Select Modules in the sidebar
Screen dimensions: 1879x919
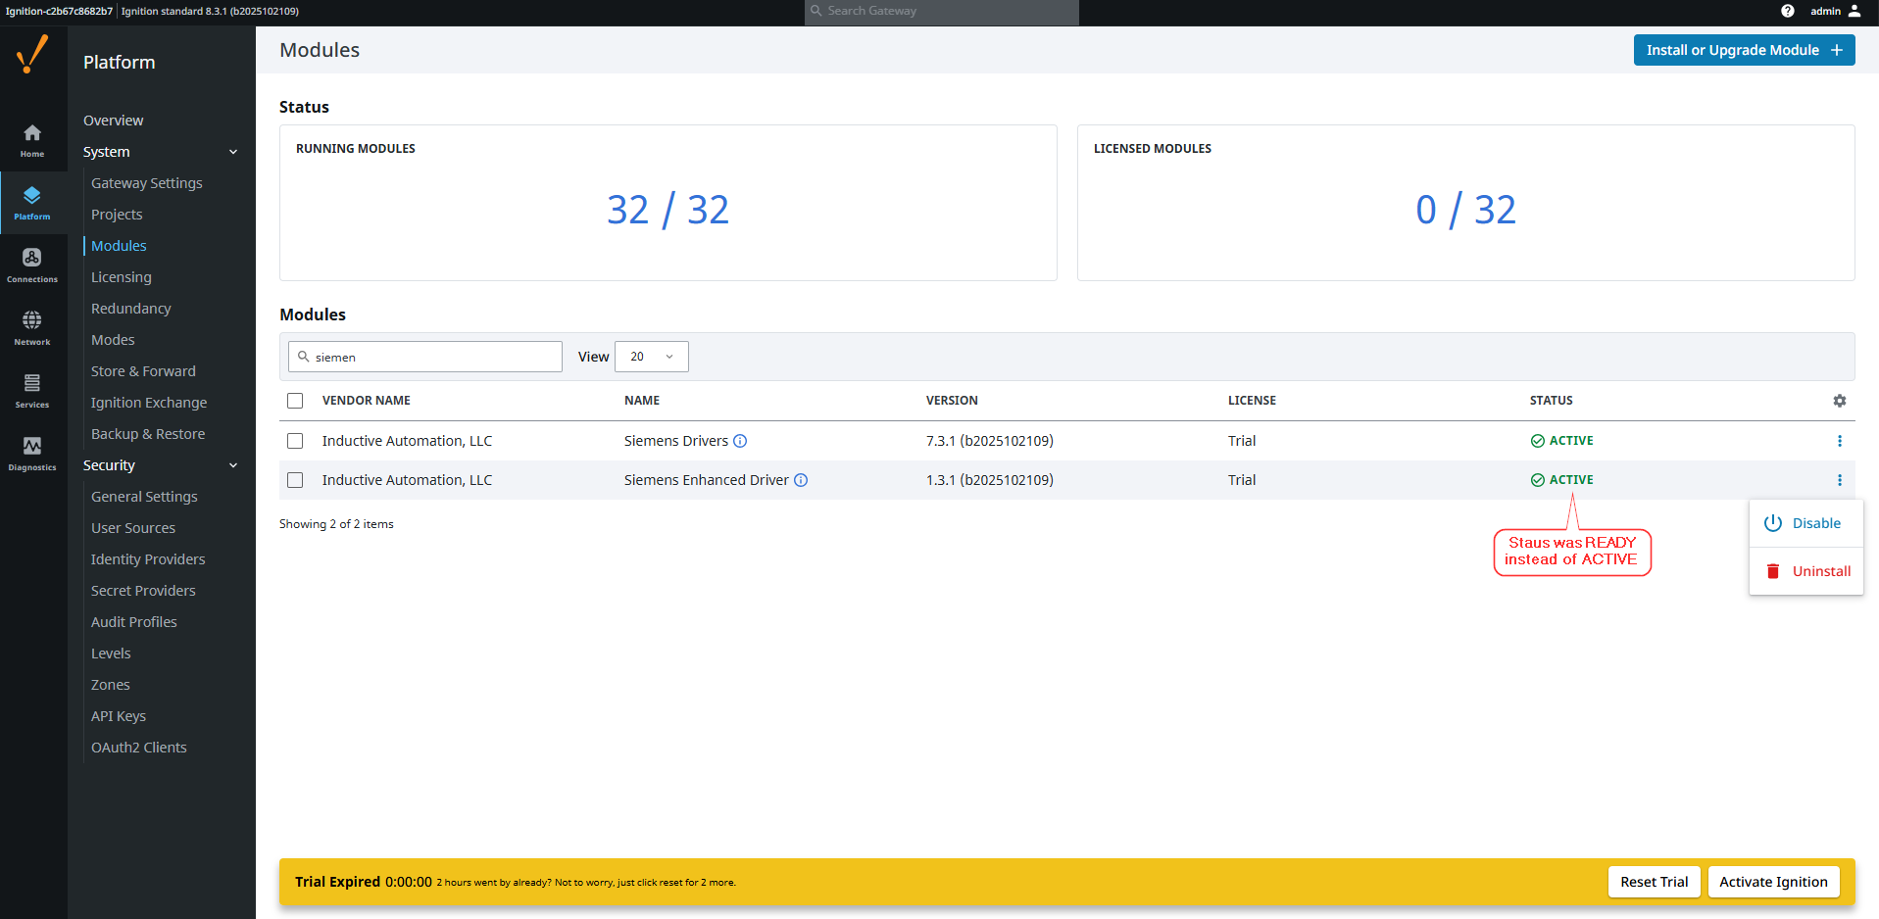[119, 246]
